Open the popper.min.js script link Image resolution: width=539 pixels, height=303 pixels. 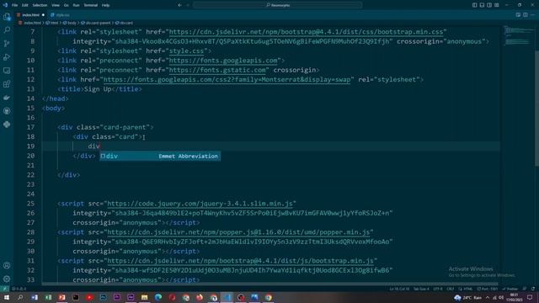238,232
